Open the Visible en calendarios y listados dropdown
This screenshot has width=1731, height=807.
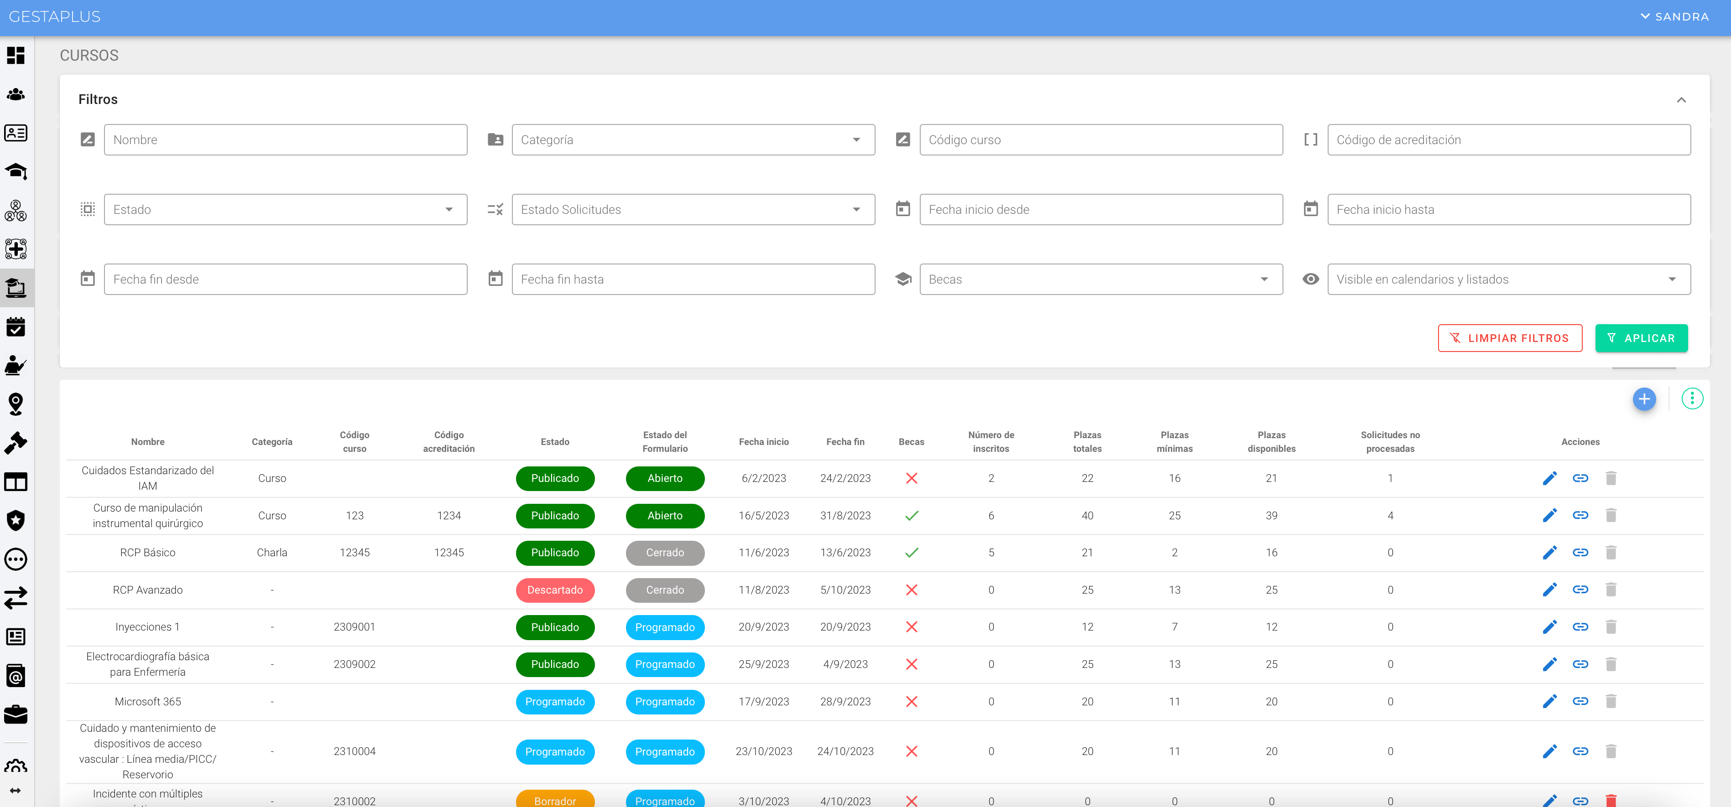1508,279
